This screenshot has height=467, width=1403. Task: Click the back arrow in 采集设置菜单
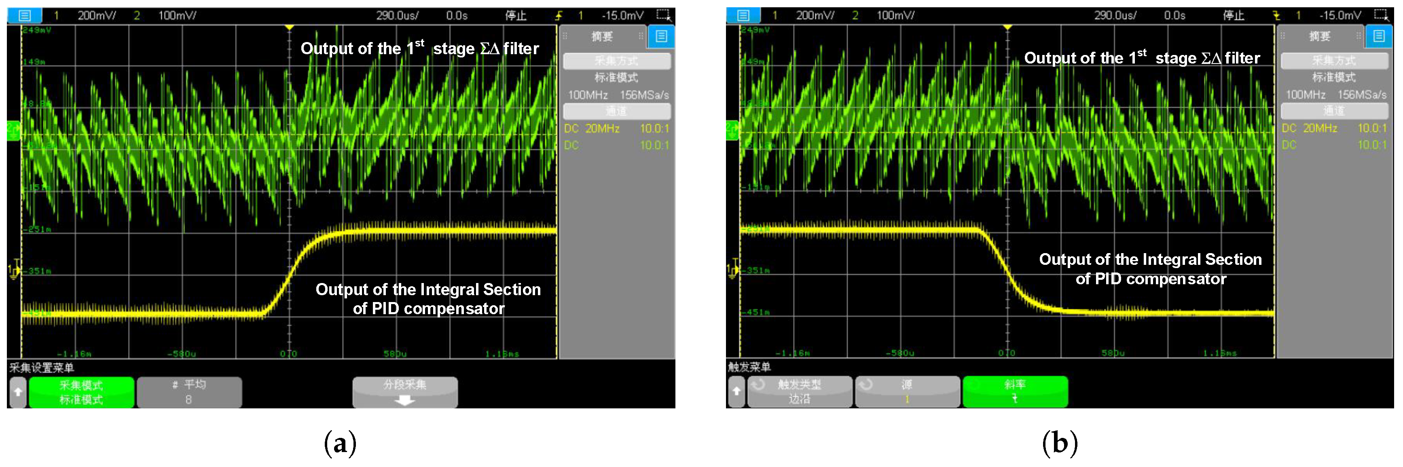coord(17,391)
